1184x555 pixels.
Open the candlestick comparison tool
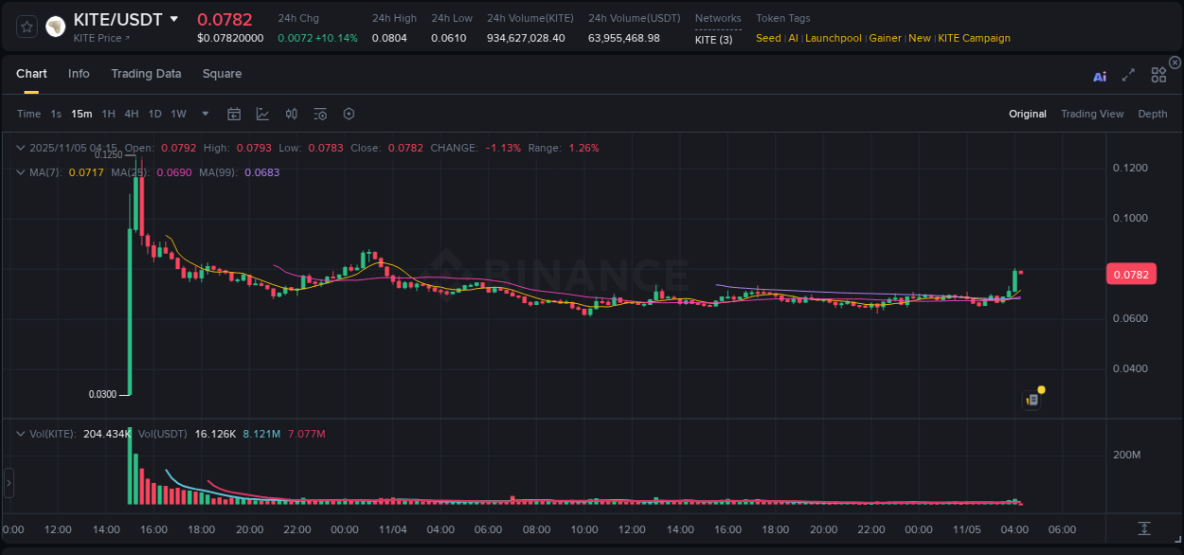coord(291,114)
